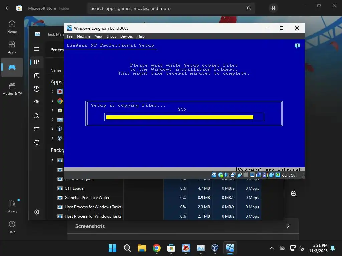
Task: Select the Processes icon in Task Manager sidebar
Action: [x=37, y=62]
